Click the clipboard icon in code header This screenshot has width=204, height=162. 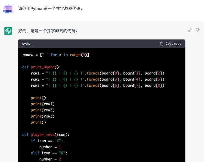click(x=162, y=43)
